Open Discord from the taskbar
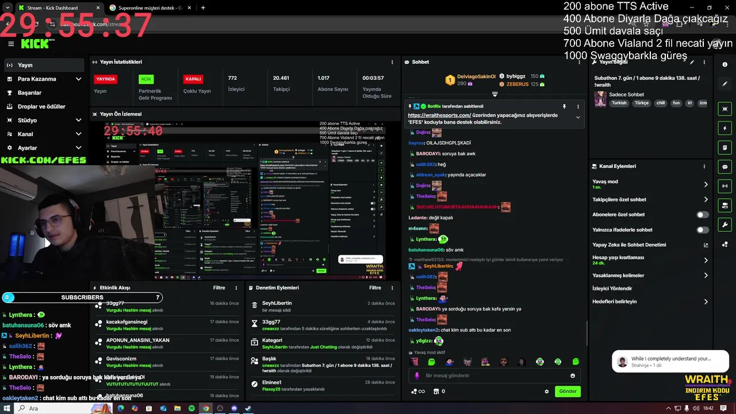This screenshot has height=414, width=736. tap(234, 408)
